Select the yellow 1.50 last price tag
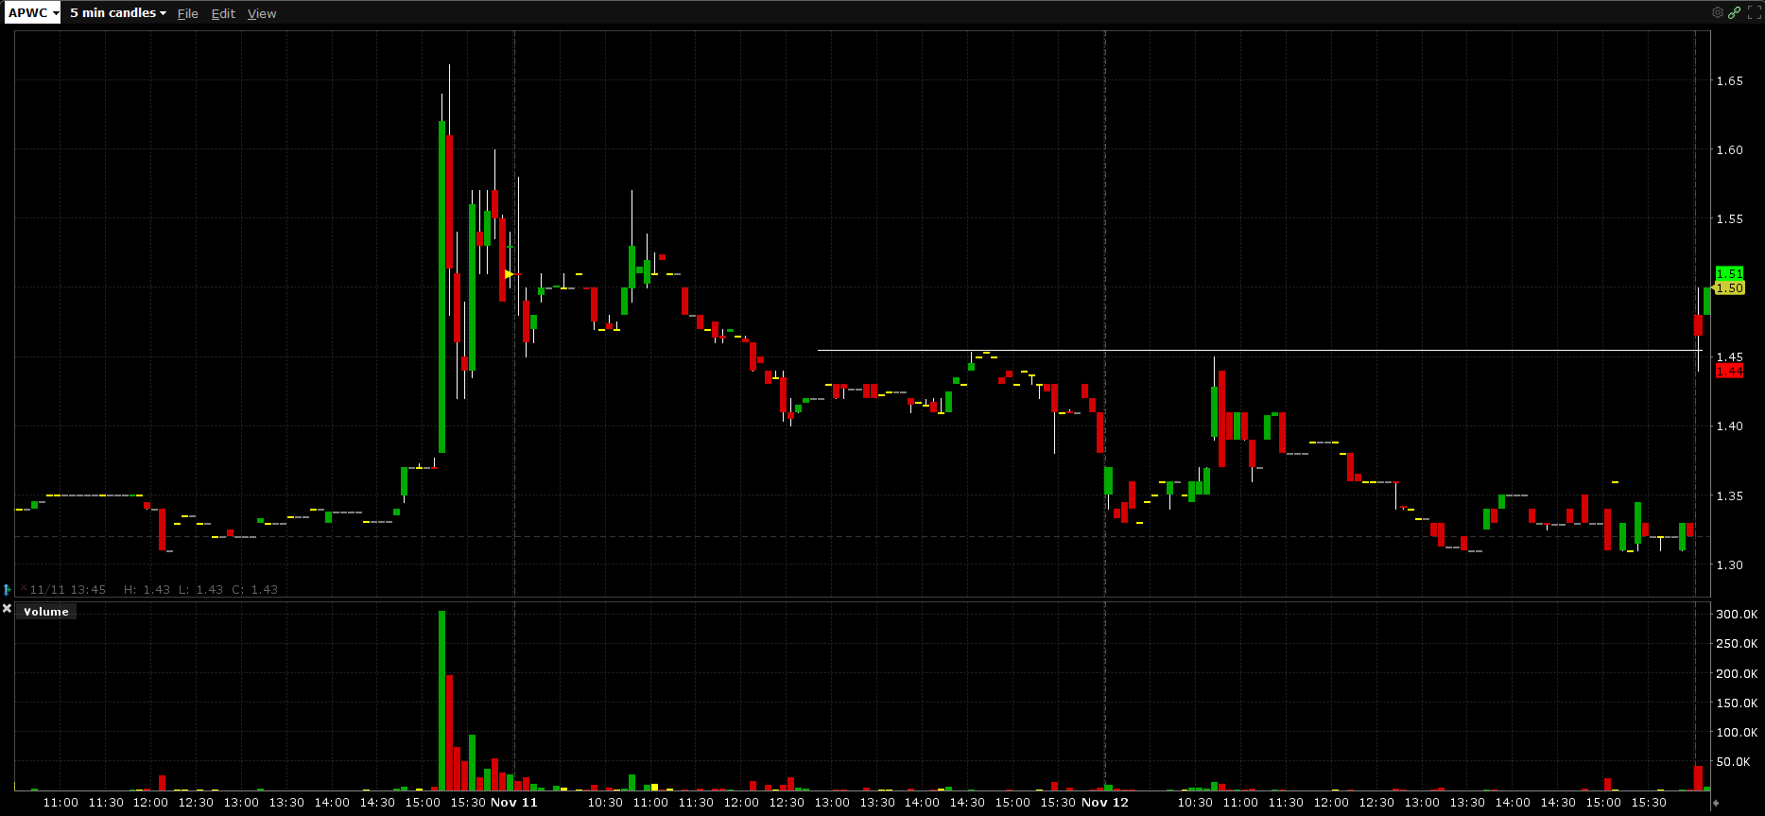The height and width of the screenshot is (816, 1765). coord(1730,287)
